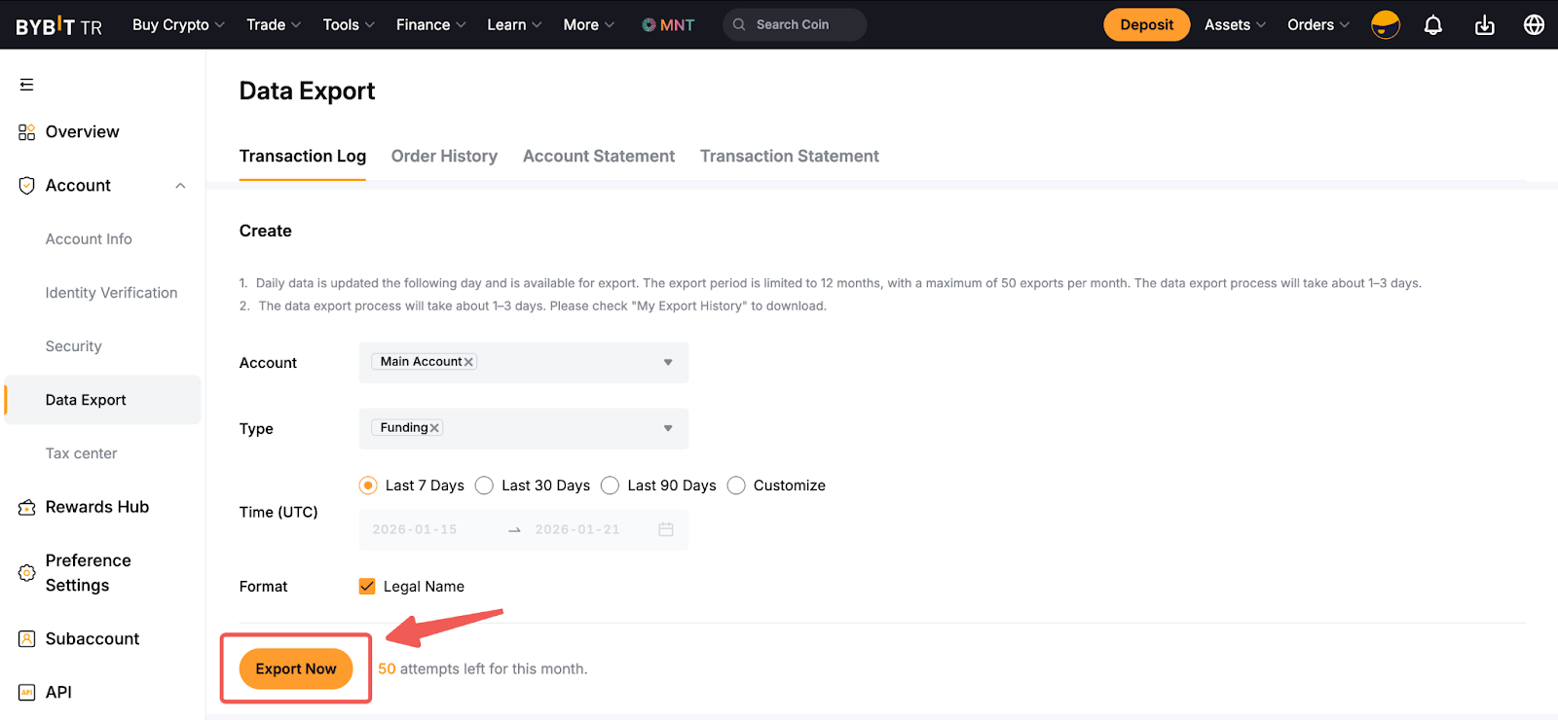Collapse the Account sidebar section

[x=180, y=186]
